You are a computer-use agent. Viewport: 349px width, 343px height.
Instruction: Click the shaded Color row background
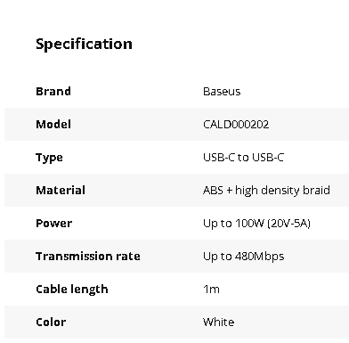(177, 322)
